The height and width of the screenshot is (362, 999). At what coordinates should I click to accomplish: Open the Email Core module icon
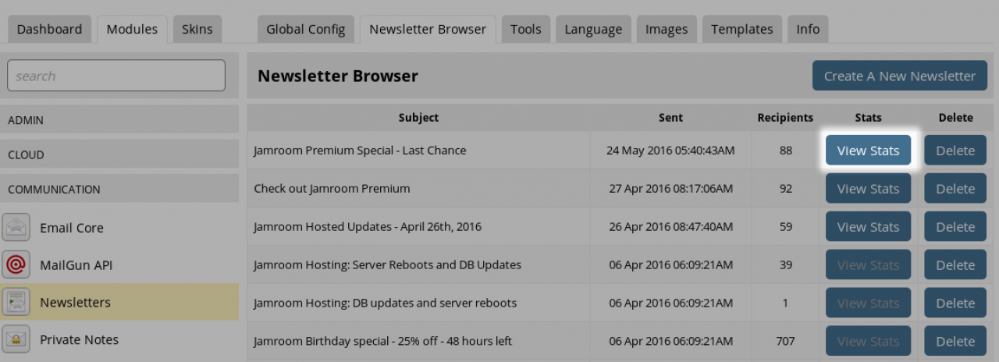pos(16,227)
